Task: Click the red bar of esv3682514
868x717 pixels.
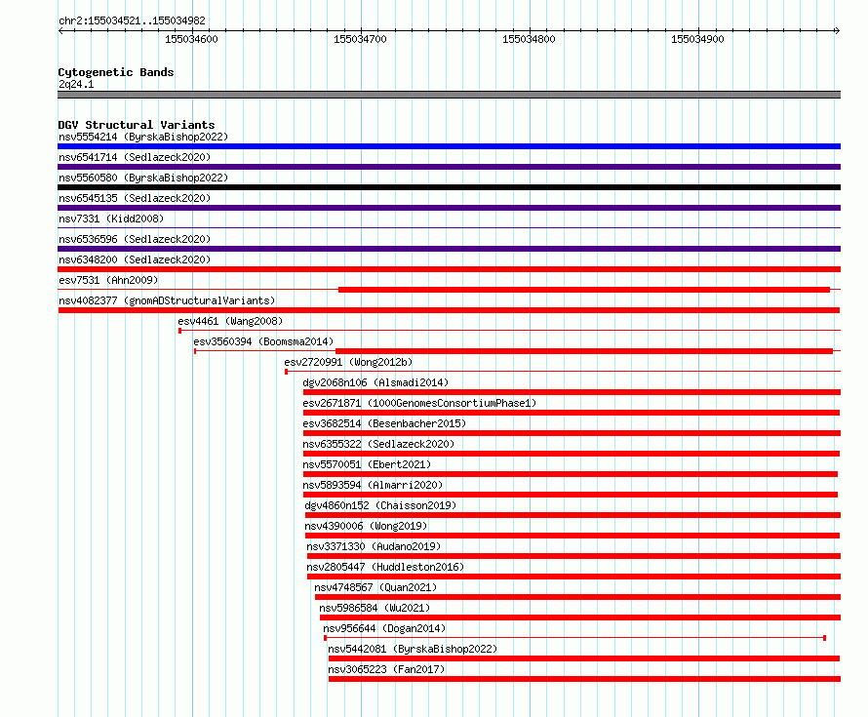Action: [x=572, y=433]
